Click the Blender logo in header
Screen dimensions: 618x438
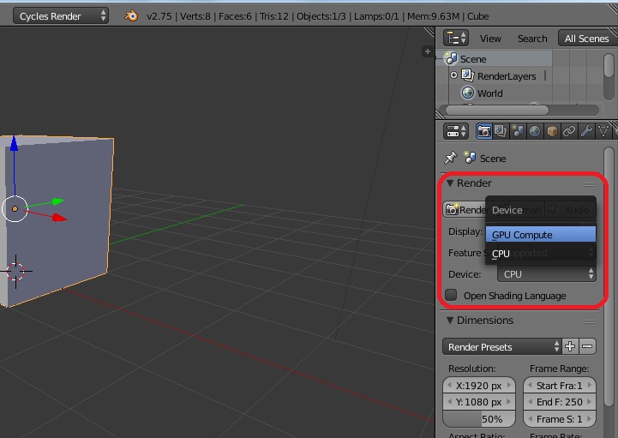tap(131, 15)
